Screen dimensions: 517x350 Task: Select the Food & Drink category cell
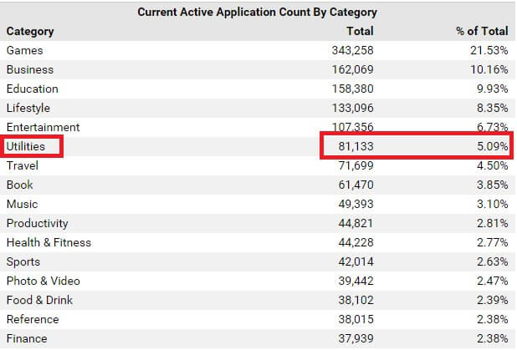tap(39, 300)
